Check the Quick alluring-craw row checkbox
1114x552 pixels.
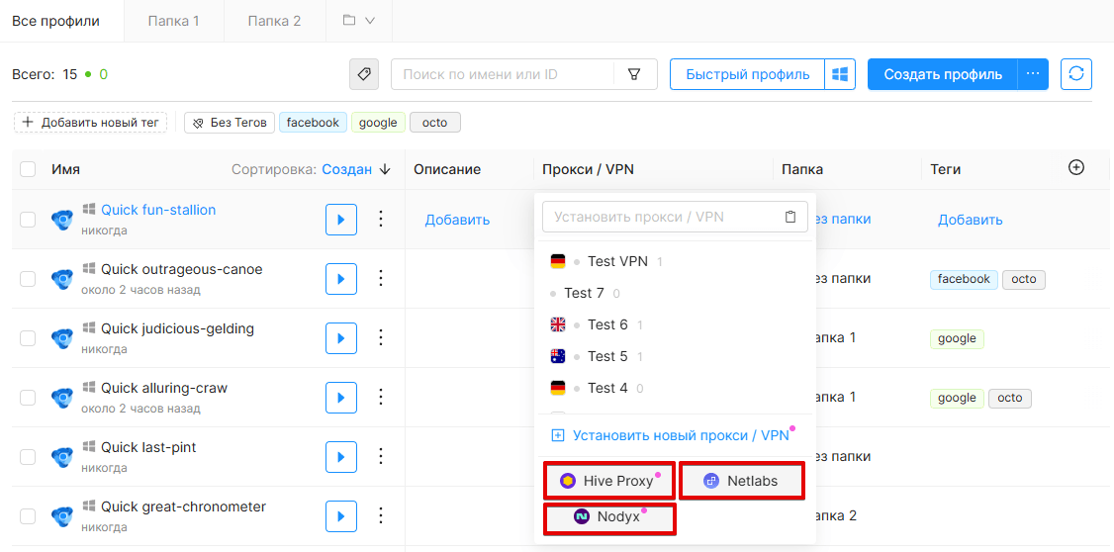(28, 398)
